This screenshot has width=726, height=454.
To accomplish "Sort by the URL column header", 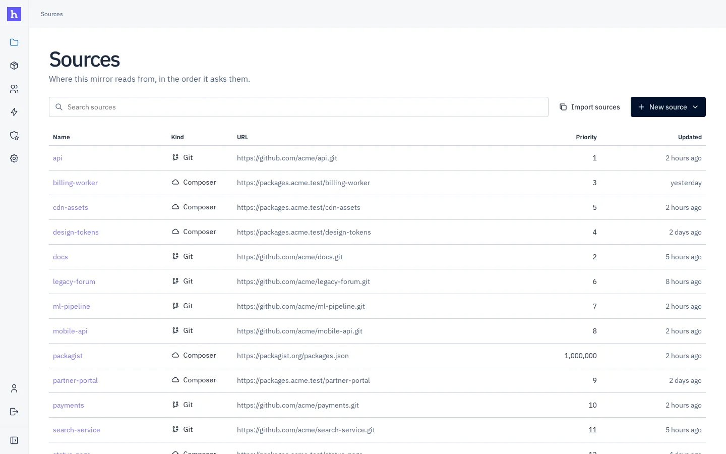I will (243, 137).
